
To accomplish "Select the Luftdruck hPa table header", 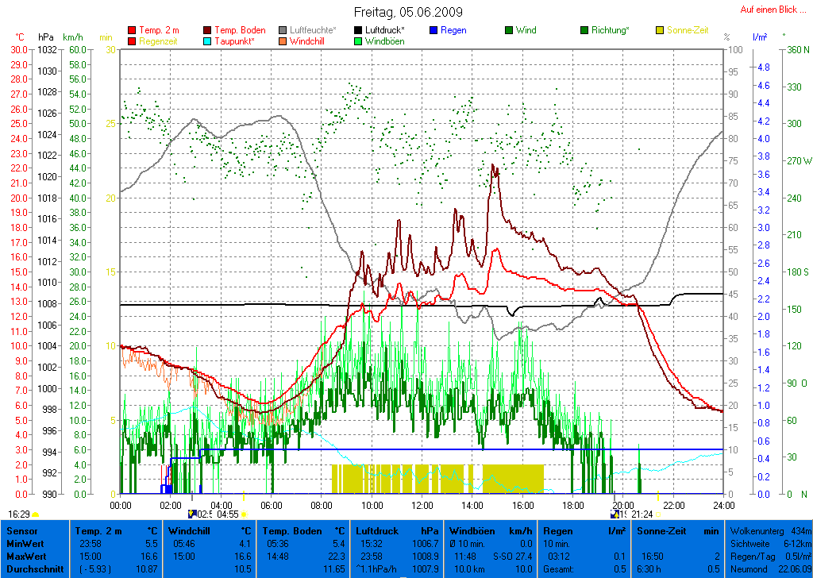I will 397,530.
